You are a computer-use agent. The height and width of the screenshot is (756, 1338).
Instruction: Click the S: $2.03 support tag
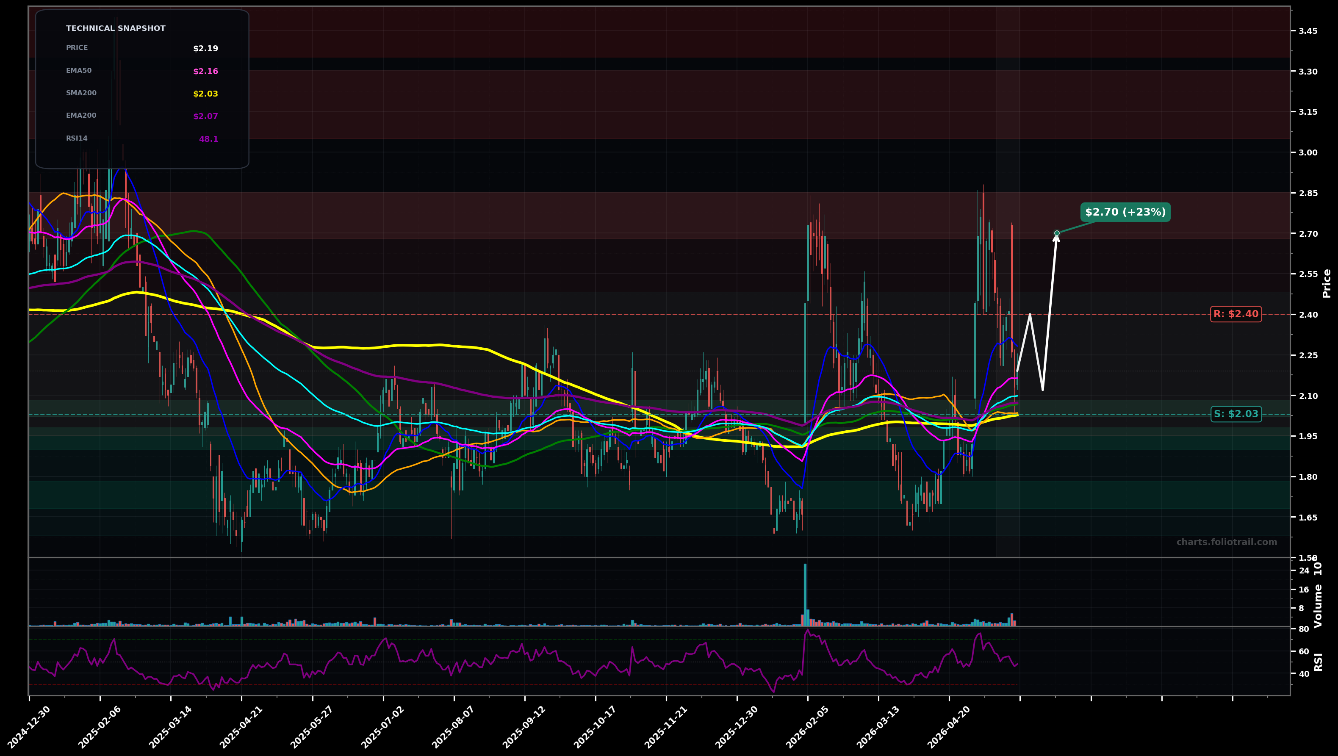click(1236, 414)
